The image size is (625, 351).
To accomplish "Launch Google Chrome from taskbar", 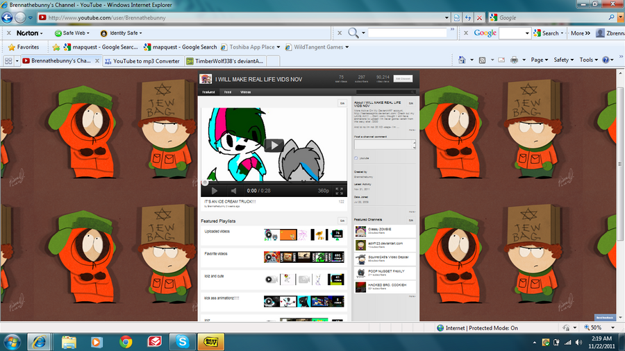I will (126, 342).
